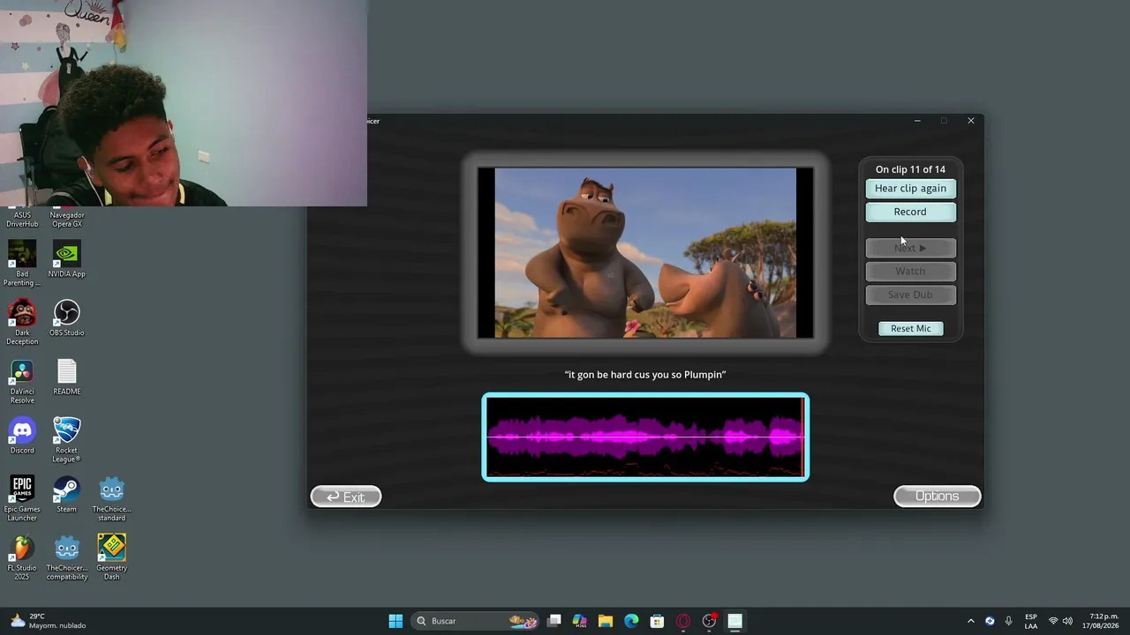Open File Explorer from taskbar
Viewport: 1130px width, 635px height.
click(x=606, y=621)
